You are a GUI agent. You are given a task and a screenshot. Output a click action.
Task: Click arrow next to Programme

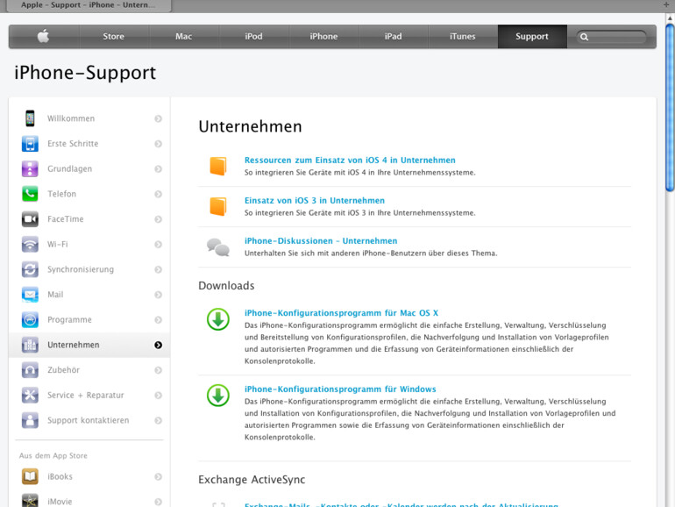click(x=159, y=319)
